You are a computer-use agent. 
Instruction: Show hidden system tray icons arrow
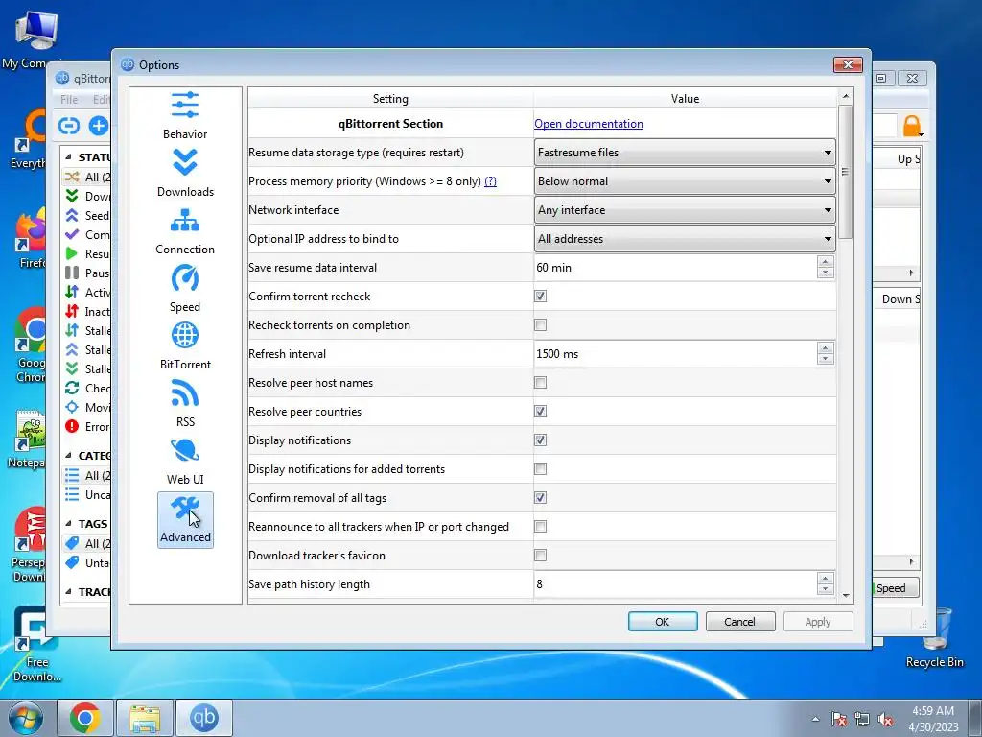(x=815, y=719)
